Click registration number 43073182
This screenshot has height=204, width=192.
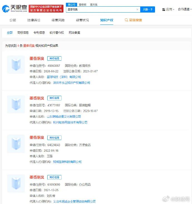(x=54, y=105)
